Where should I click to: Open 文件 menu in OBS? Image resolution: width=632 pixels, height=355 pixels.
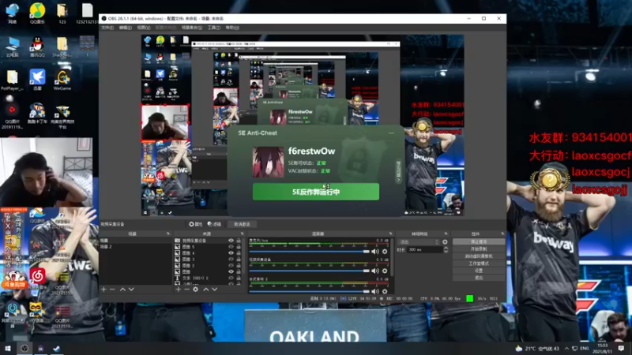coord(107,28)
